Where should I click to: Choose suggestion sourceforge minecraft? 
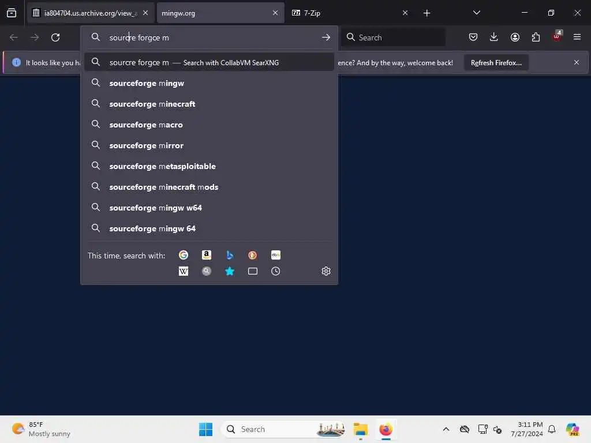pos(209,104)
